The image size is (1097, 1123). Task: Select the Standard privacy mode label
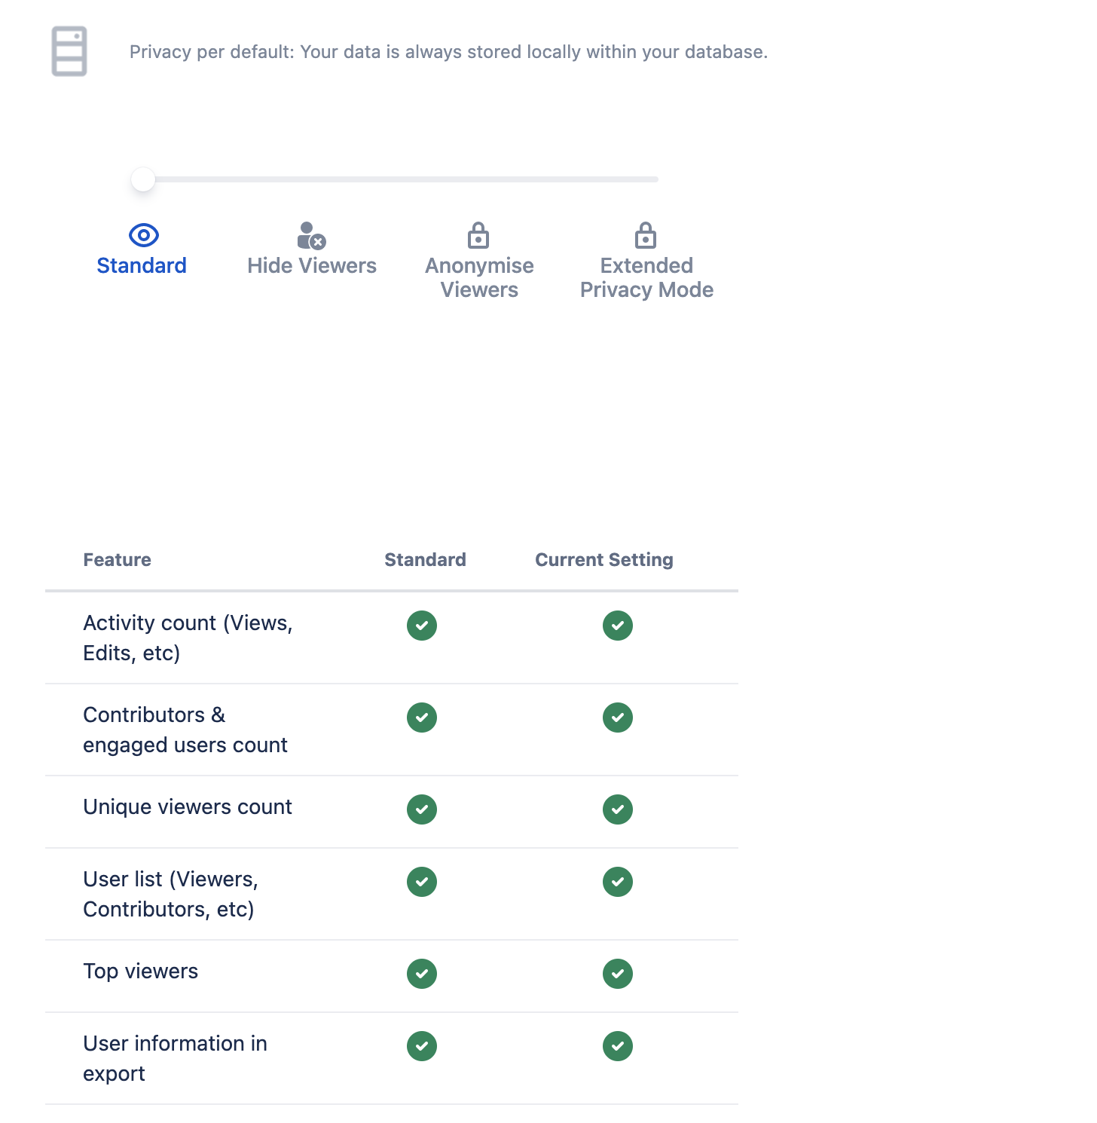click(142, 266)
